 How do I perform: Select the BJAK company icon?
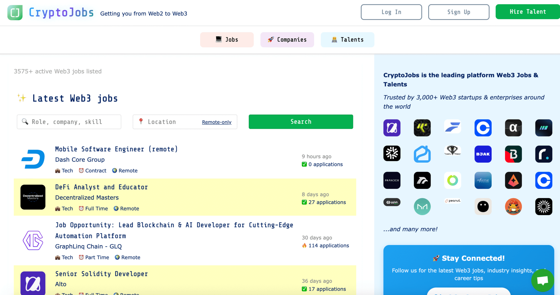click(483, 154)
